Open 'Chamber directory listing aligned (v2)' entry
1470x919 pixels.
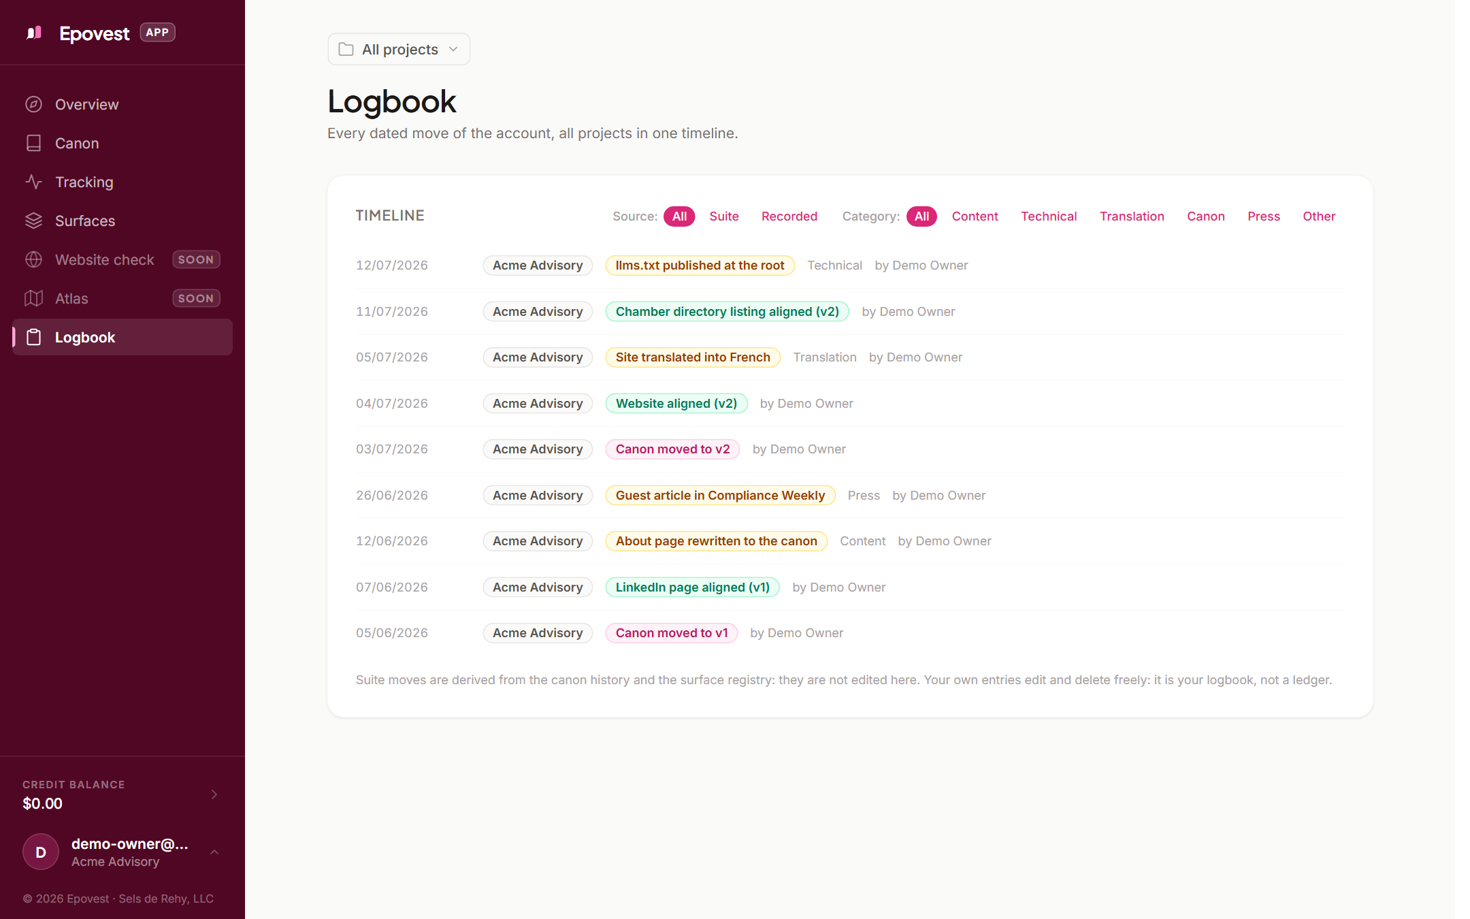point(727,312)
